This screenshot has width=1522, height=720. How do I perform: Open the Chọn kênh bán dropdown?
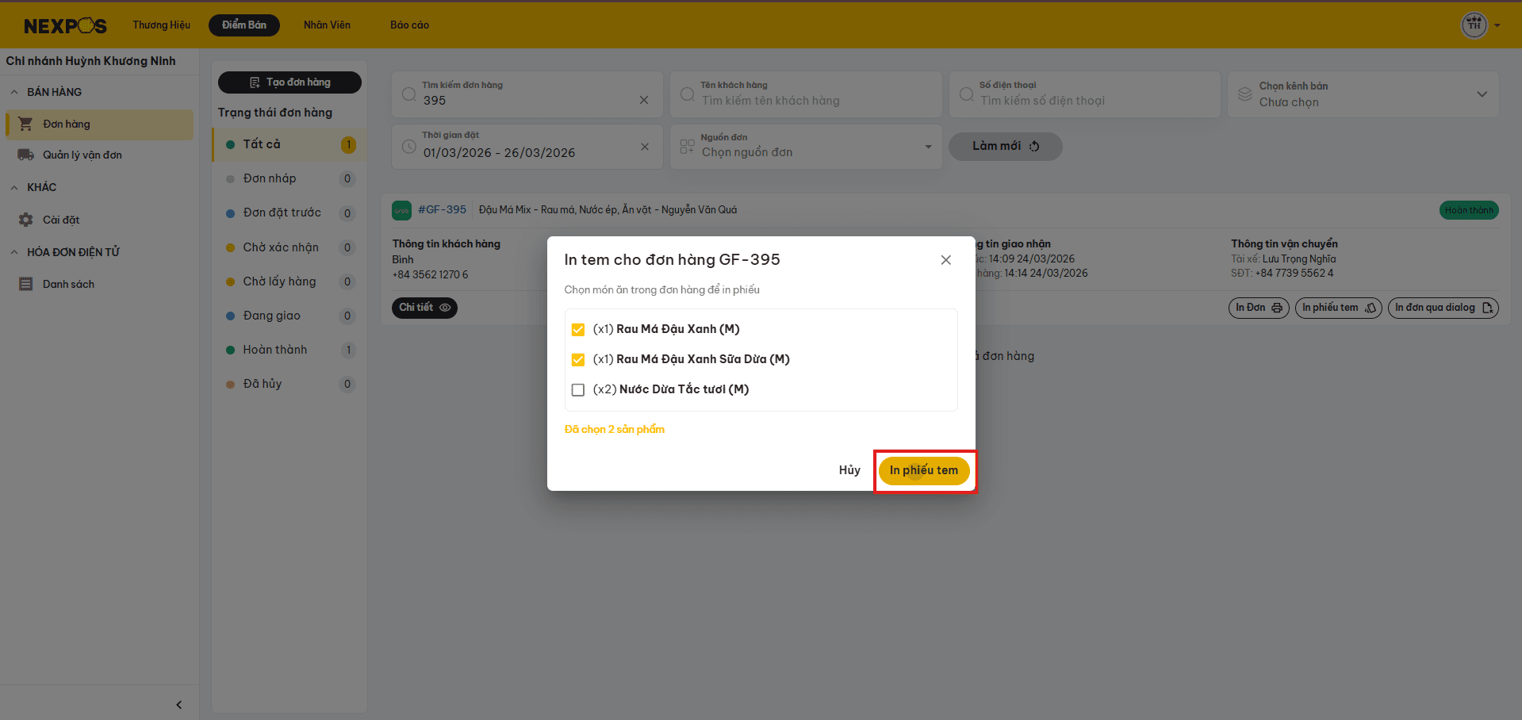(x=1363, y=94)
